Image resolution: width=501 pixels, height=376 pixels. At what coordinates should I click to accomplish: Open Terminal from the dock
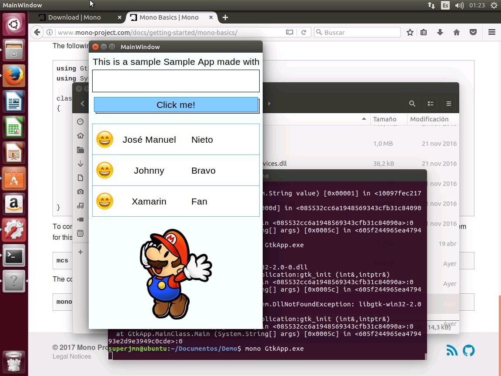tap(14, 255)
